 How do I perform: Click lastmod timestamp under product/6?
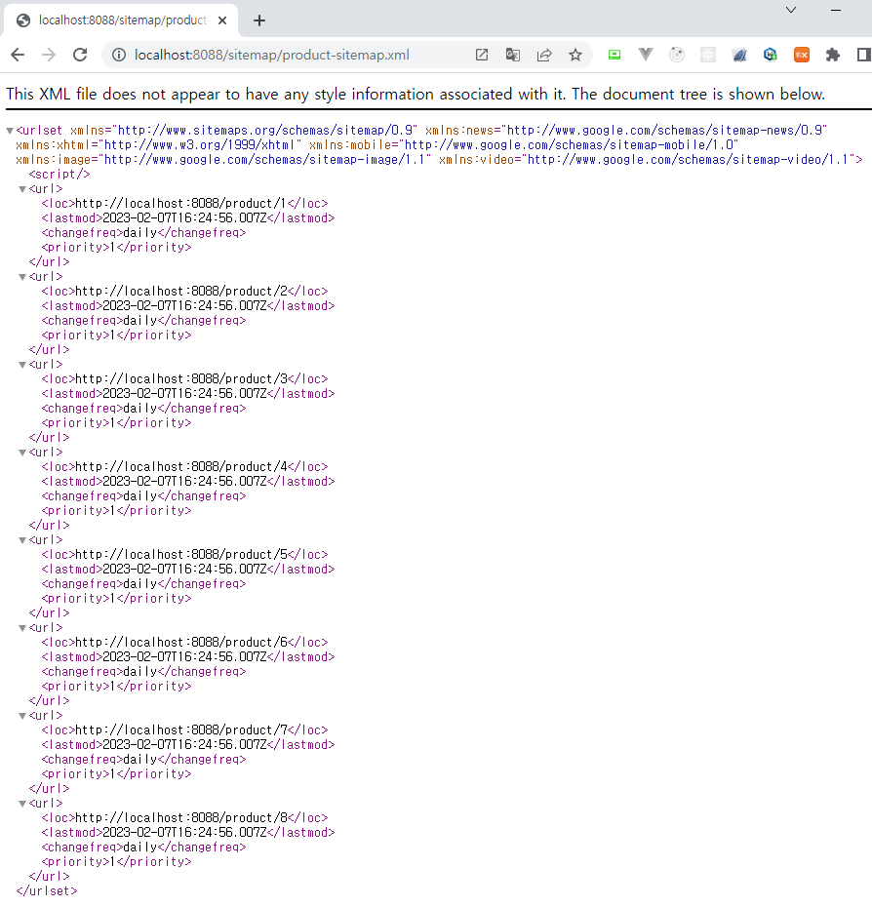pyautogui.click(x=184, y=657)
